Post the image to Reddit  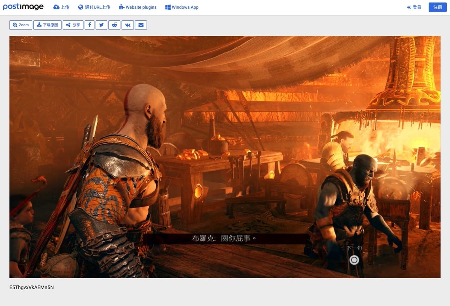114,25
